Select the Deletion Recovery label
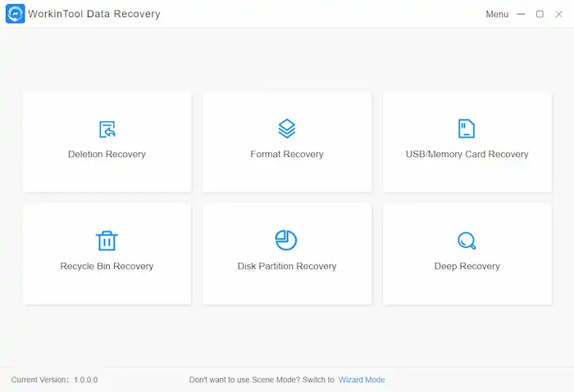Viewport: 574px width, 392px height. pyautogui.click(x=107, y=154)
